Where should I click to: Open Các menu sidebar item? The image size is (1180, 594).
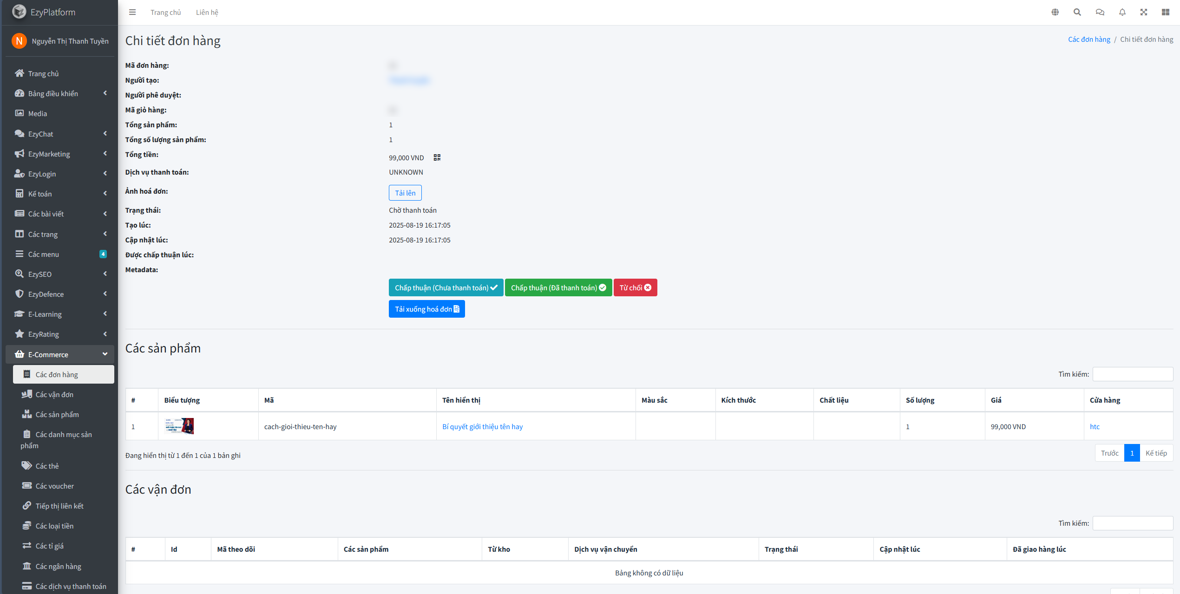[x=60, y=254]
